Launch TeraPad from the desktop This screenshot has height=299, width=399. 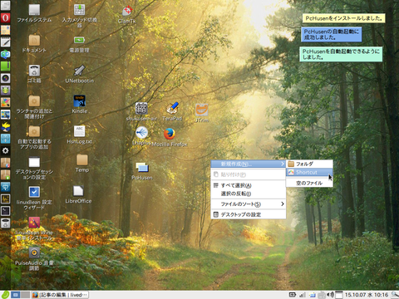coord(172,109)
